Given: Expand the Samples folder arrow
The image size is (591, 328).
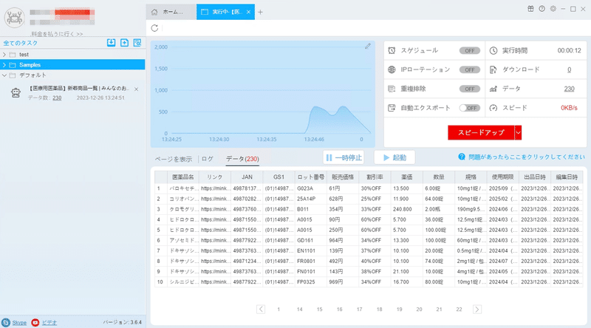Looking at the screenshot, I should click(x=4, y=65).
